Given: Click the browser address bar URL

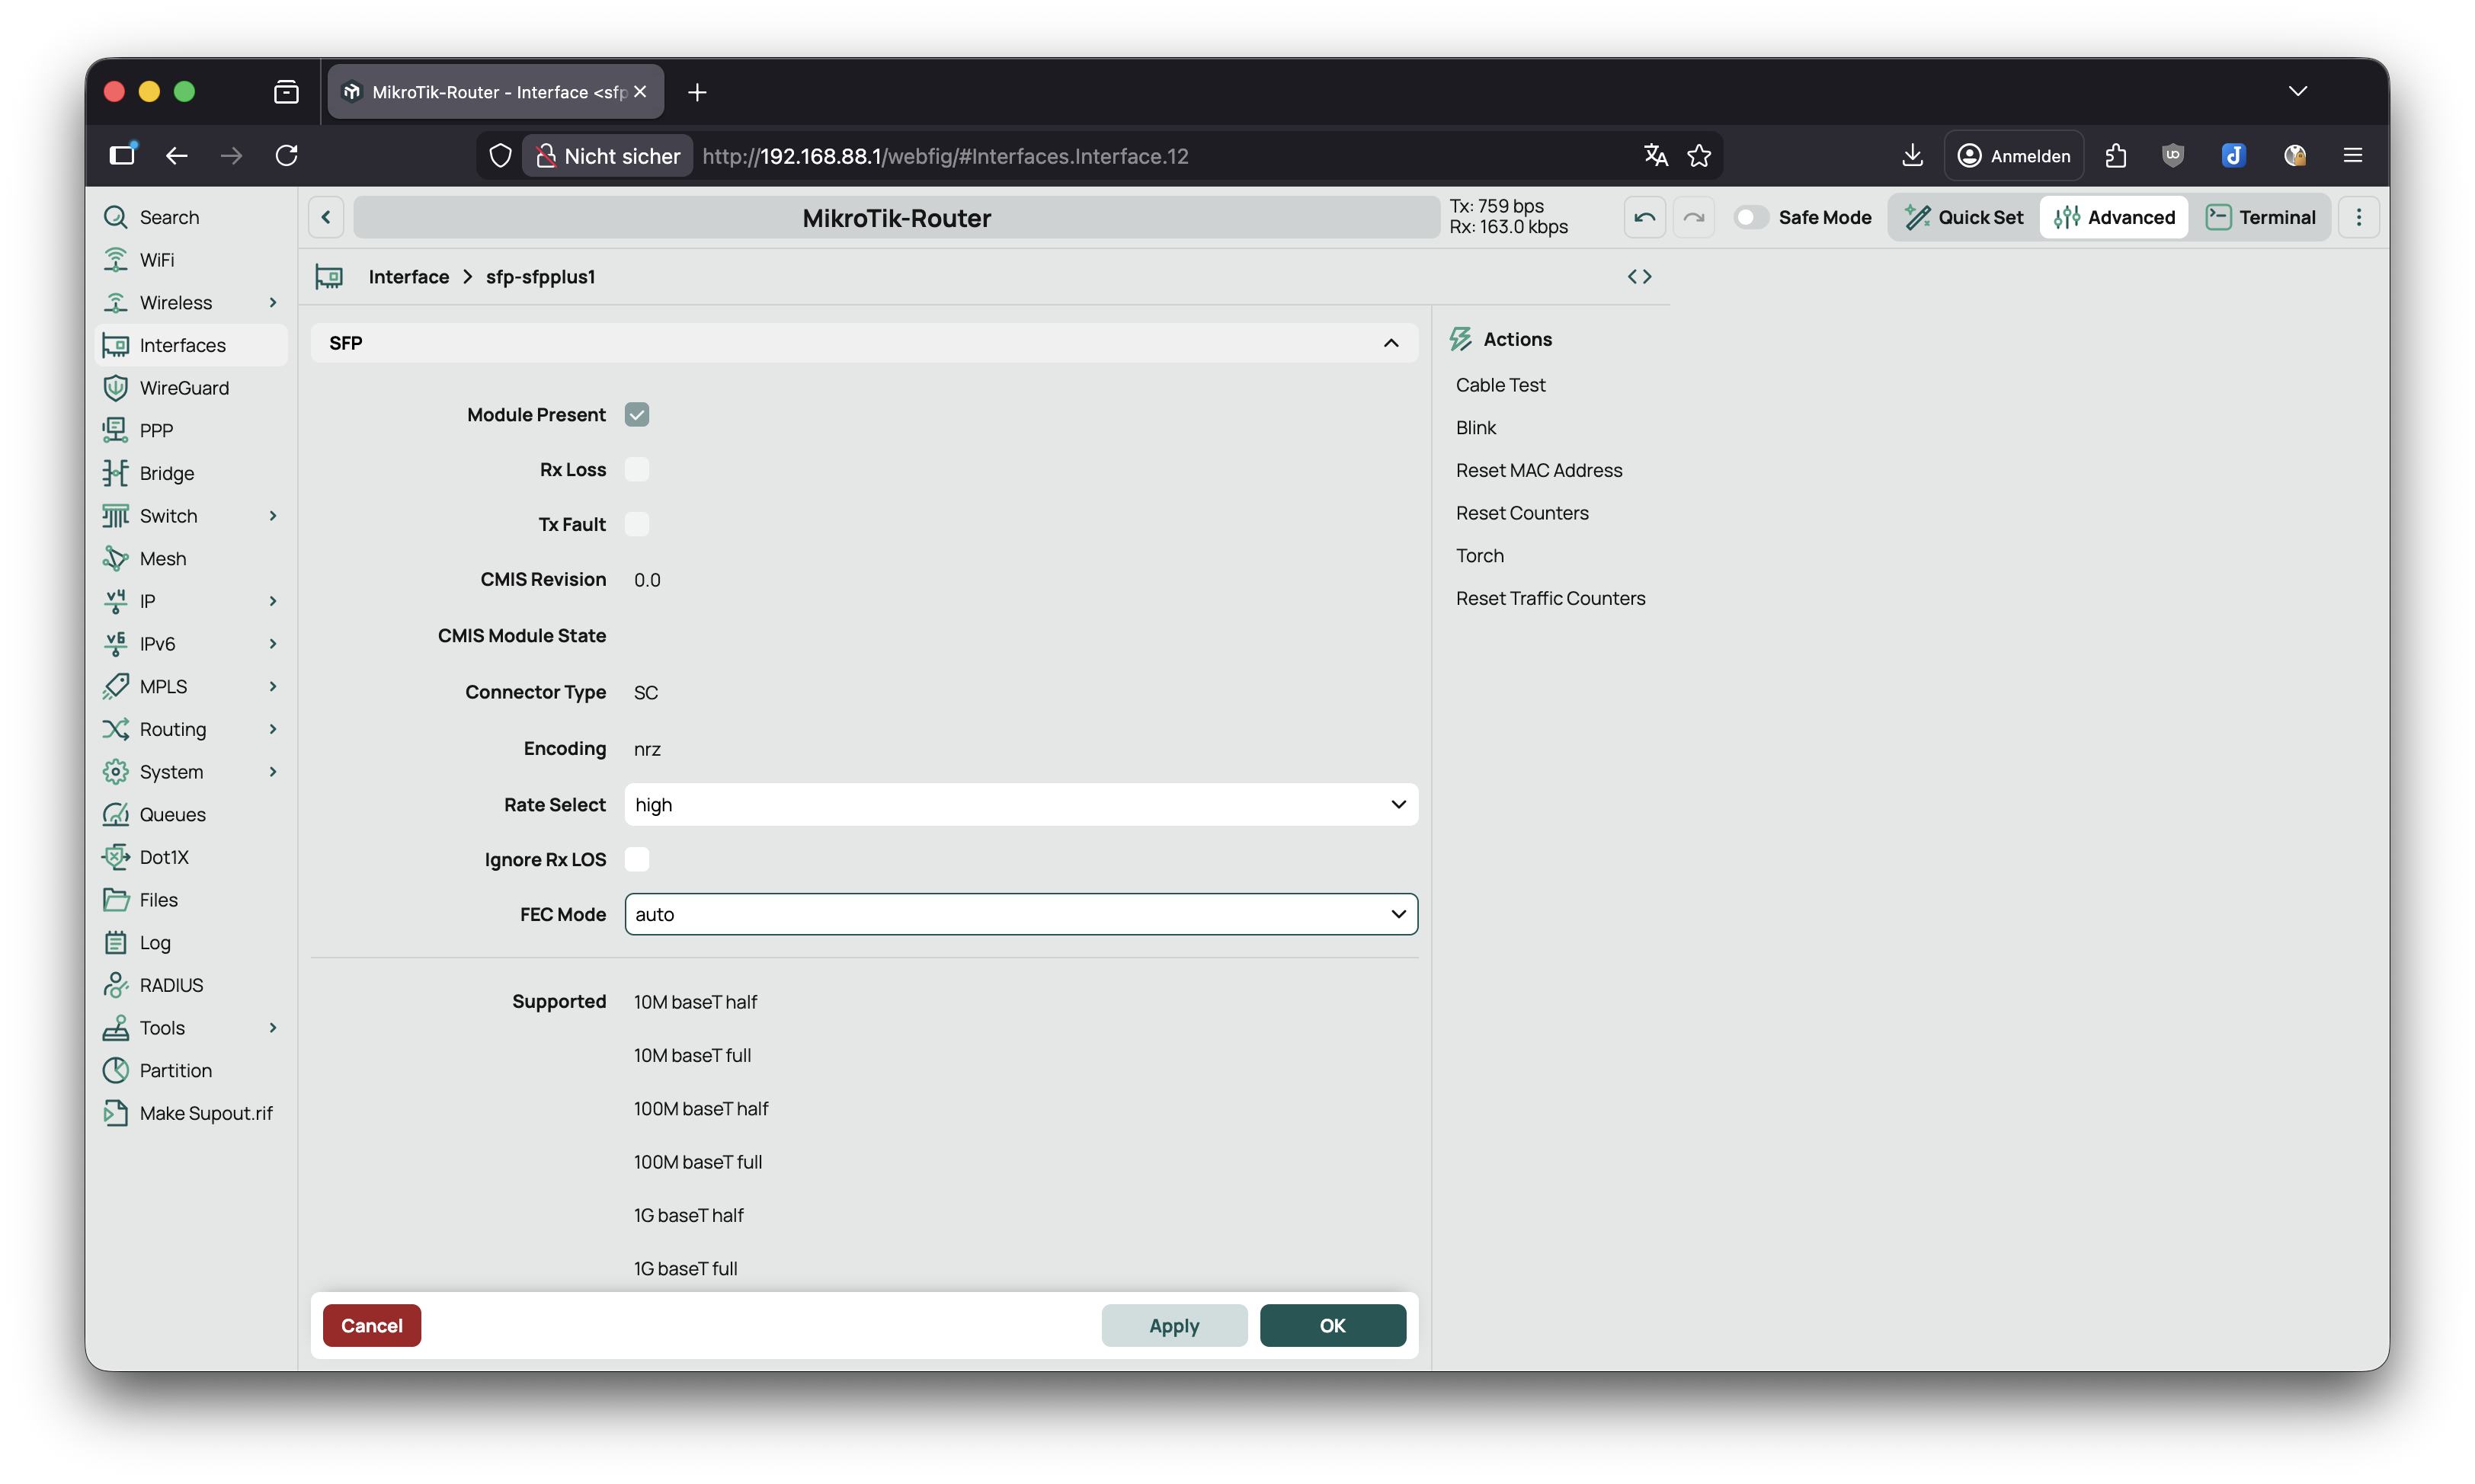Looking at the screenshot, I should tap(944, 156).
